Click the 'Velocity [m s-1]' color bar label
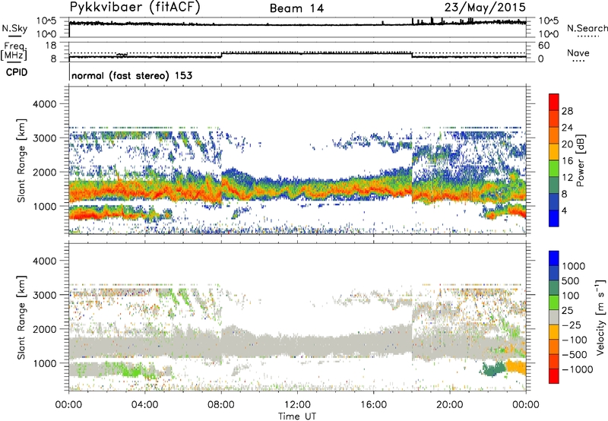 pos(600,317)
